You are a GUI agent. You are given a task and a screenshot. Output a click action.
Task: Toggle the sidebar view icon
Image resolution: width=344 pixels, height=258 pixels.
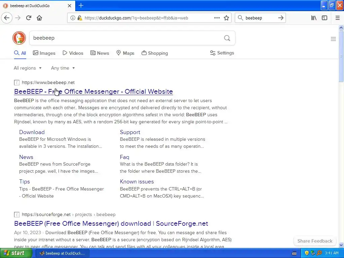pos(325,18)
